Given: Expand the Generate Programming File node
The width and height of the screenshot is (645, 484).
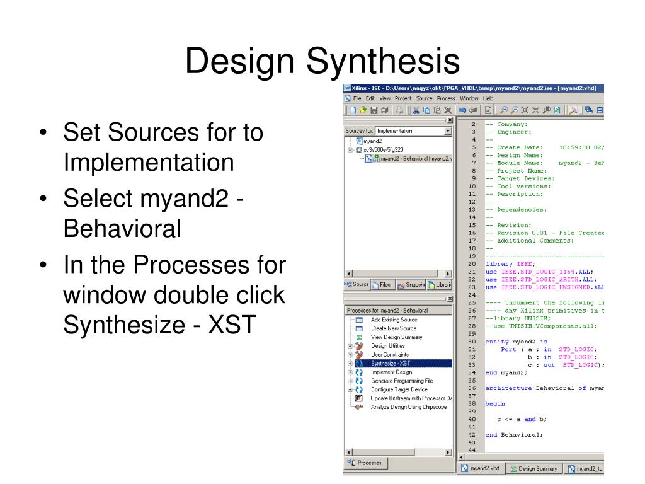Looking at the screenshot, I should 350,381.
